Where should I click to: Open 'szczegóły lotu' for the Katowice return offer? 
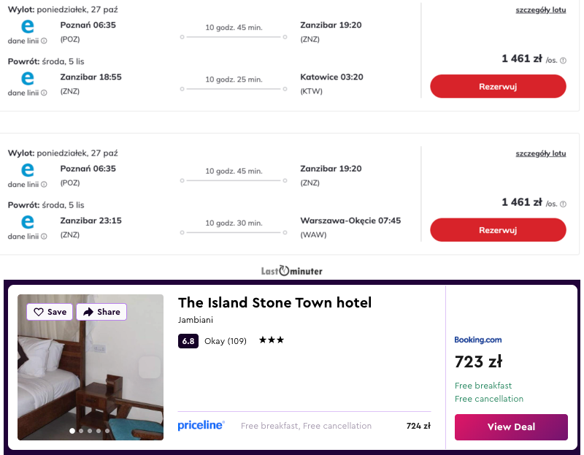point(540,10)
